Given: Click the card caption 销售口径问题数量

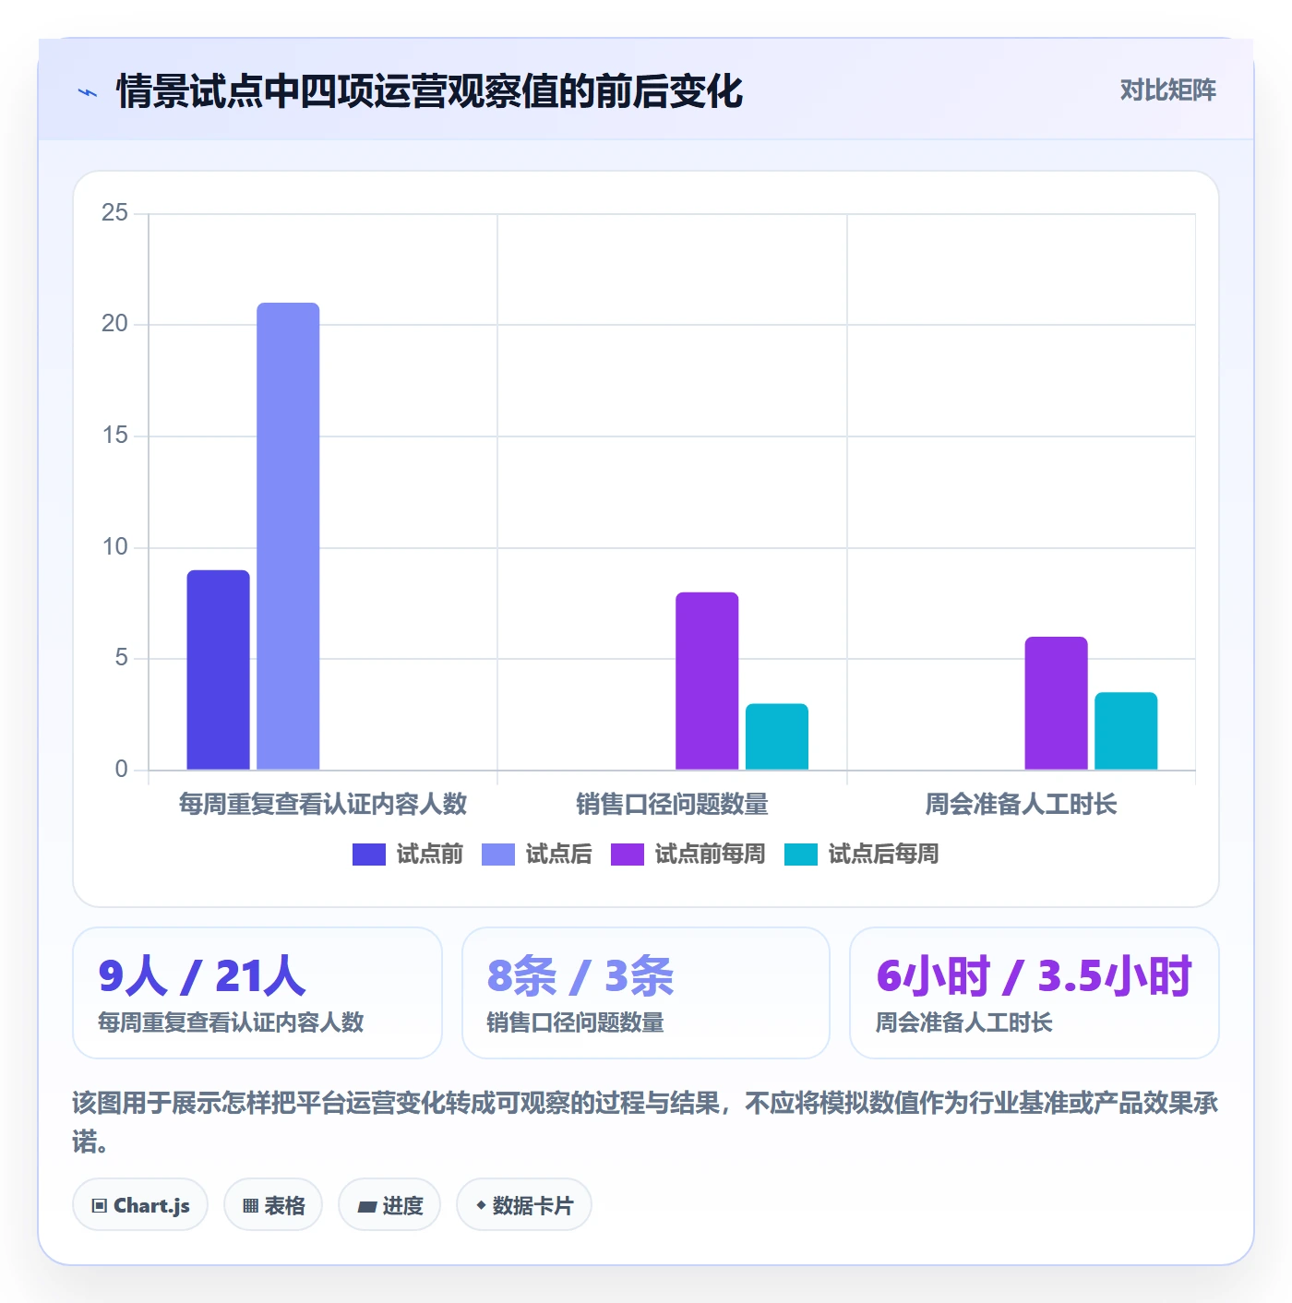Looking at the screenshot, I should click(576, 1022).
